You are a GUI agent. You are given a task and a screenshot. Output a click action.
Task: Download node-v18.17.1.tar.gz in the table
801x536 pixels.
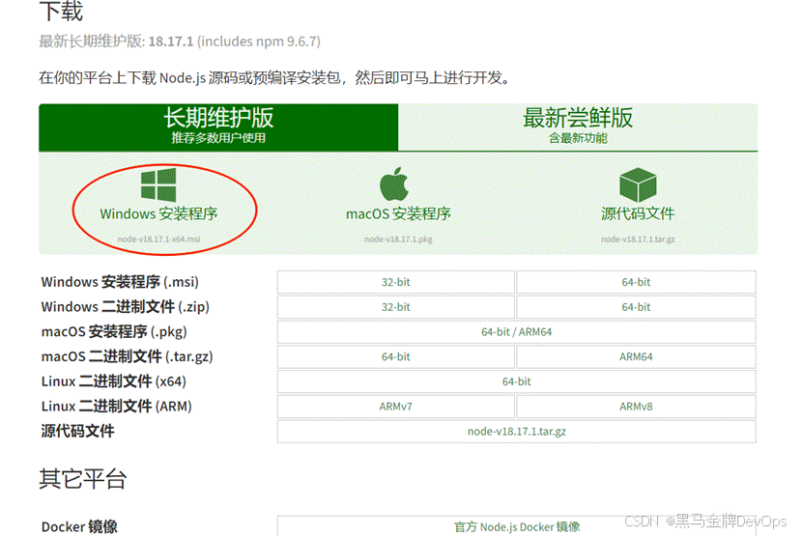pos(517,432)
